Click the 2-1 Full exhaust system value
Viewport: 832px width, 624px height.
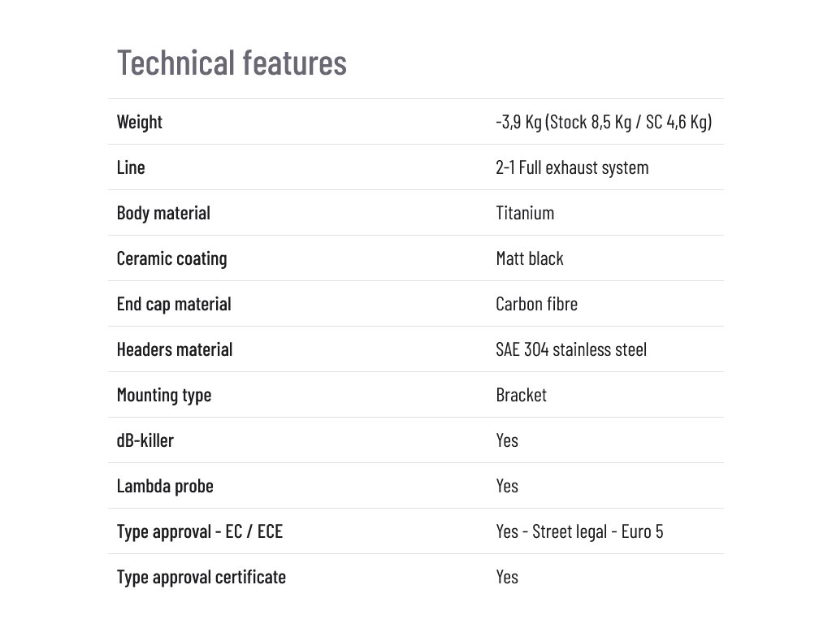tap(572, 167)
